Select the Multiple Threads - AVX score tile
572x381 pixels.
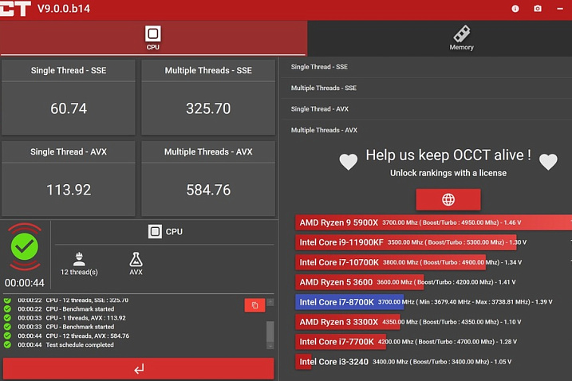pos(208,179)
